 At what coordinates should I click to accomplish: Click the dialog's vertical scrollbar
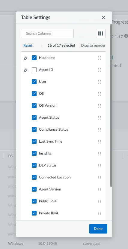point(111,106)
